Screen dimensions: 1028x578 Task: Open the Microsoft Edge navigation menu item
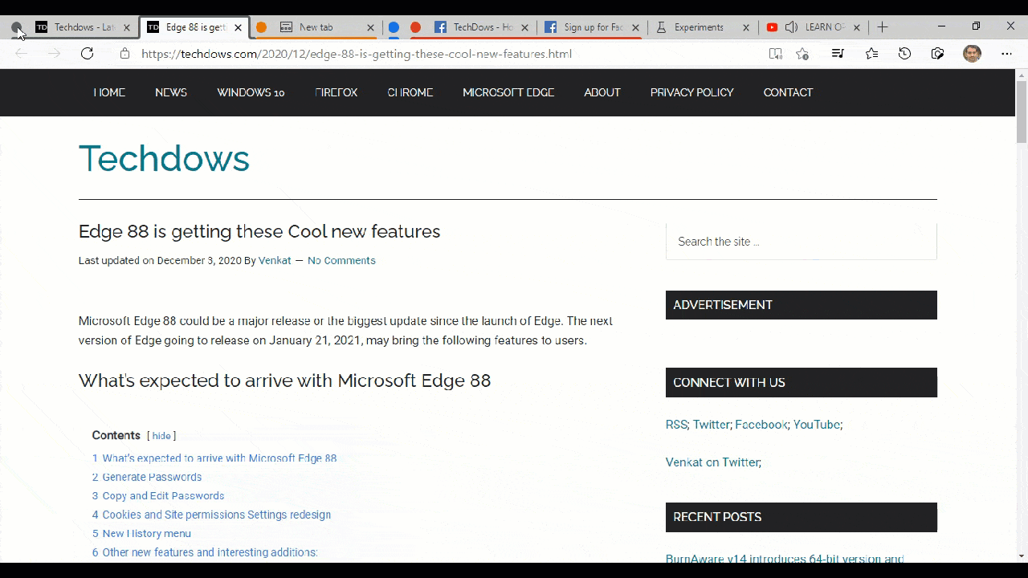coord(508,92)
